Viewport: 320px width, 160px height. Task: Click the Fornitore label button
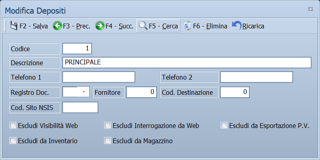[x=108, y=92]
